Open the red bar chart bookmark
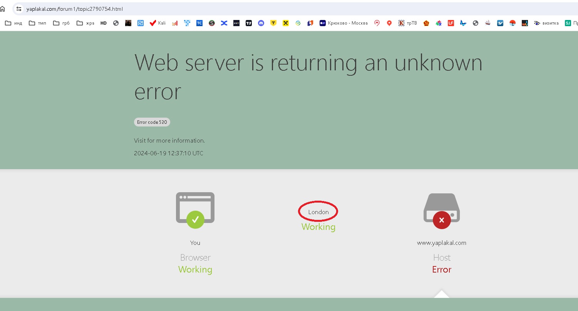Viewport: 578px width, 311px height. click(x=175, y=23)
